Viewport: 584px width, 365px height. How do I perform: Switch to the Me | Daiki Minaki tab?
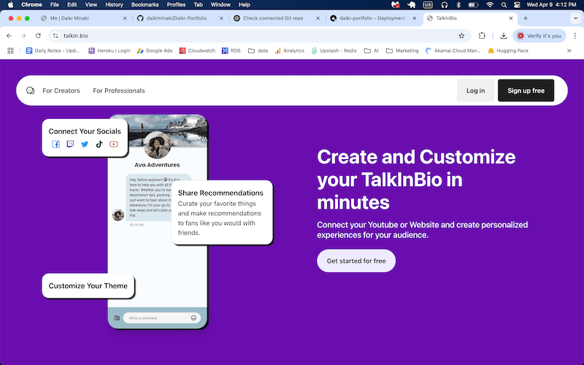pos(82,18)
